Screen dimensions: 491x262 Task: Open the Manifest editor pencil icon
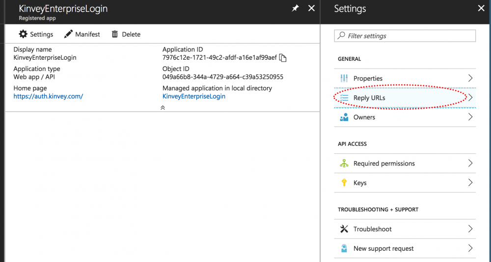(x=68, y=34)
